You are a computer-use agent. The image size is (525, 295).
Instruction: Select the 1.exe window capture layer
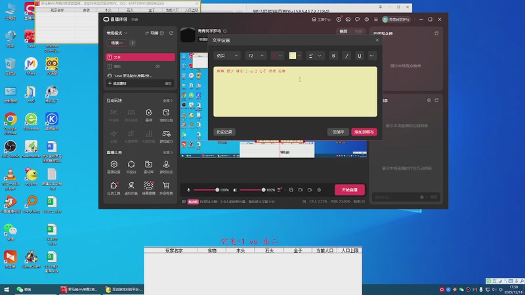coord(140,75)
